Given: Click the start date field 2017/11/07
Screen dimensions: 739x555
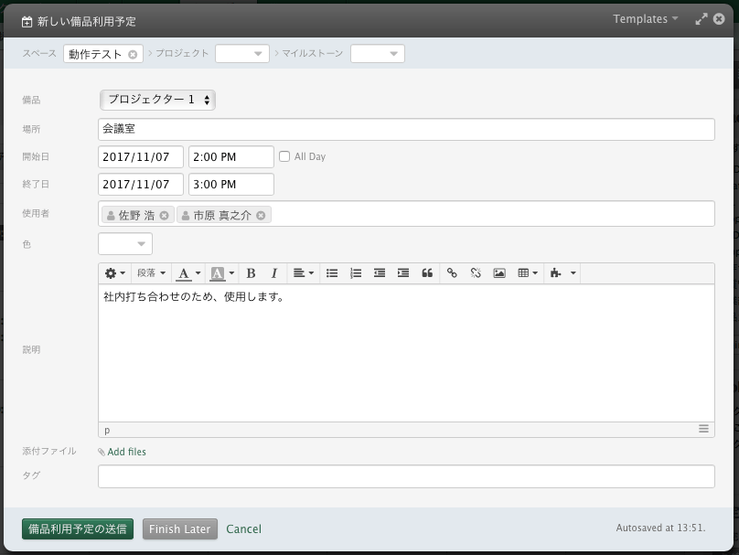Looking at the screenshot, I should (141, 157).
